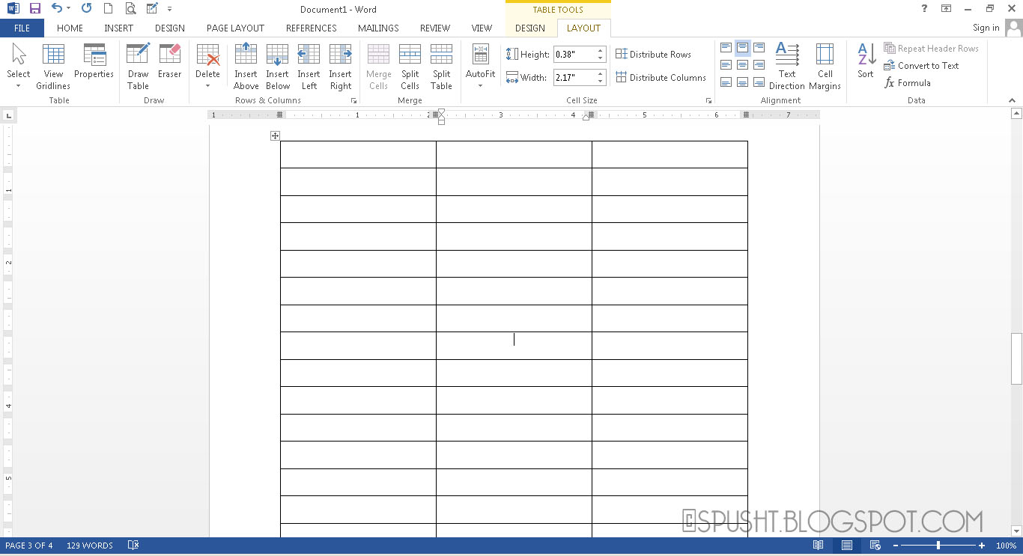1023x556 pixels.
Task: Click Distribute Rows
Action: coord(655,53)
